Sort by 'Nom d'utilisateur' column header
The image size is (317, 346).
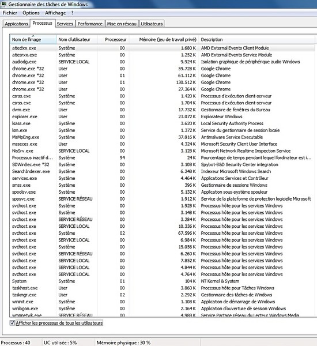click(x=77, y=39)
